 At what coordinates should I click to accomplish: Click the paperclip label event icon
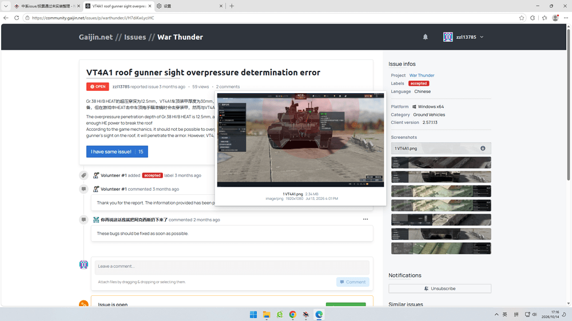(x=84, y=175)
